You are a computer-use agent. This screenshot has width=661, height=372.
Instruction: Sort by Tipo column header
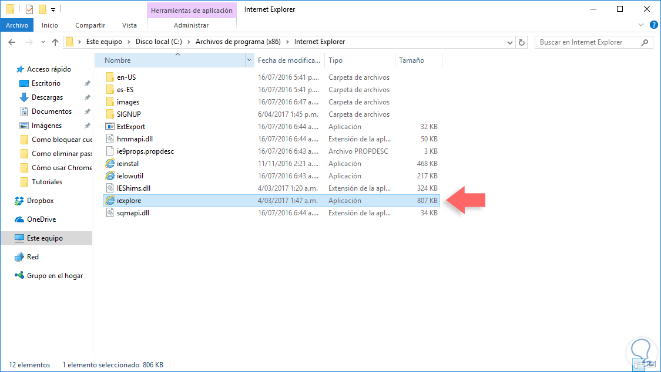[x=359, y=60]
